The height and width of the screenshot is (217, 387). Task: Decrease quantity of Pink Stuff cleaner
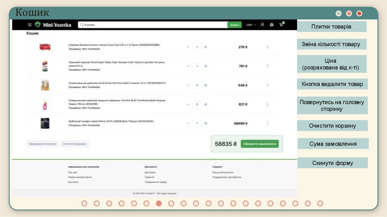click(x=188, y=104)
